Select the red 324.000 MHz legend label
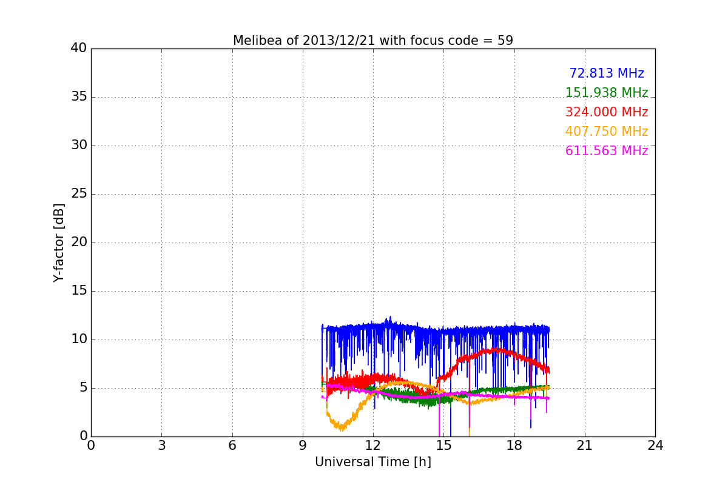The width and height of the screenshot is (728, 485). 607,112
